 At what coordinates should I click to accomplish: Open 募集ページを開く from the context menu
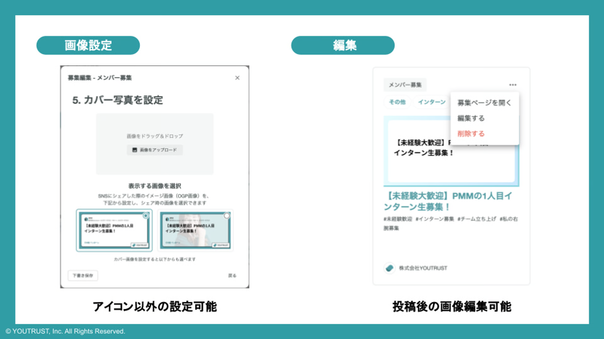click(x=484, y=103)
